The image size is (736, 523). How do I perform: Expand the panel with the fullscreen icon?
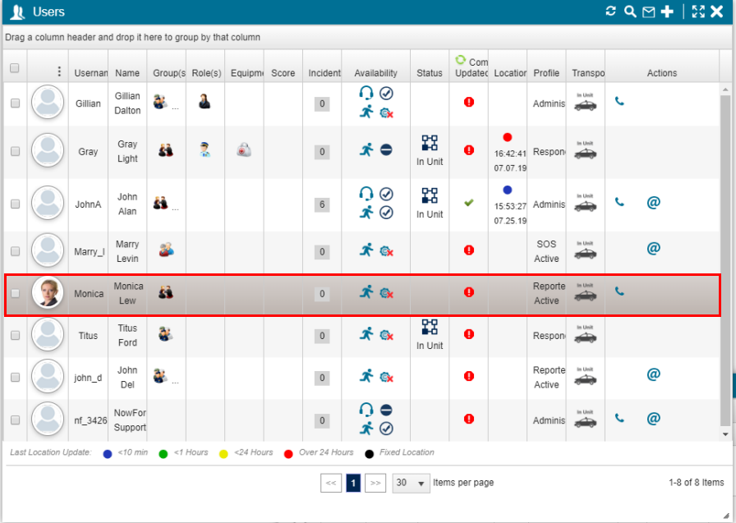click(x=698, y=11)
